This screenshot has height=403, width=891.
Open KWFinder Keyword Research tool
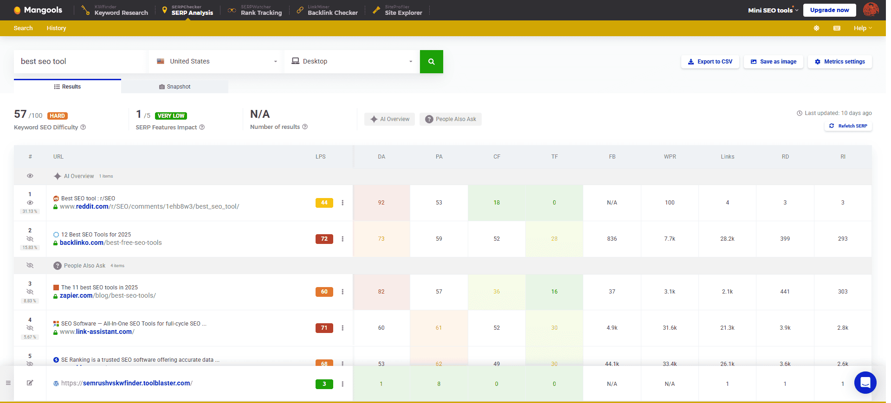point(115,10)
